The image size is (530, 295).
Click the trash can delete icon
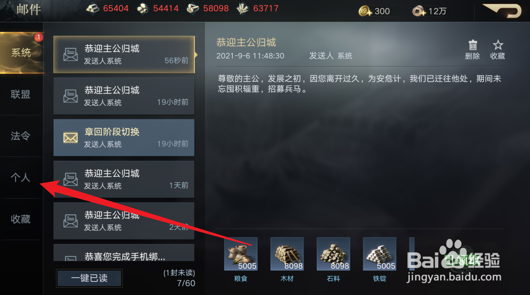[x=472, y=45]
